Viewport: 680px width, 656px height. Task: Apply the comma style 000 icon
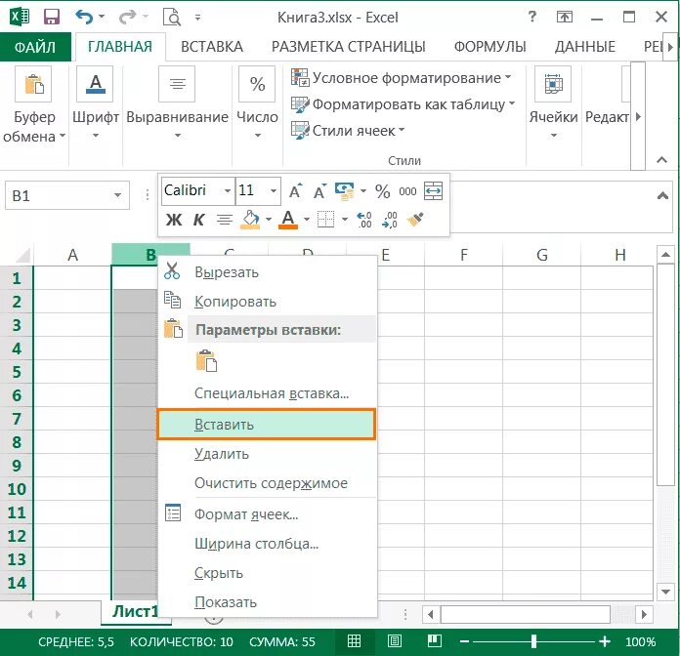pos(407,191)
